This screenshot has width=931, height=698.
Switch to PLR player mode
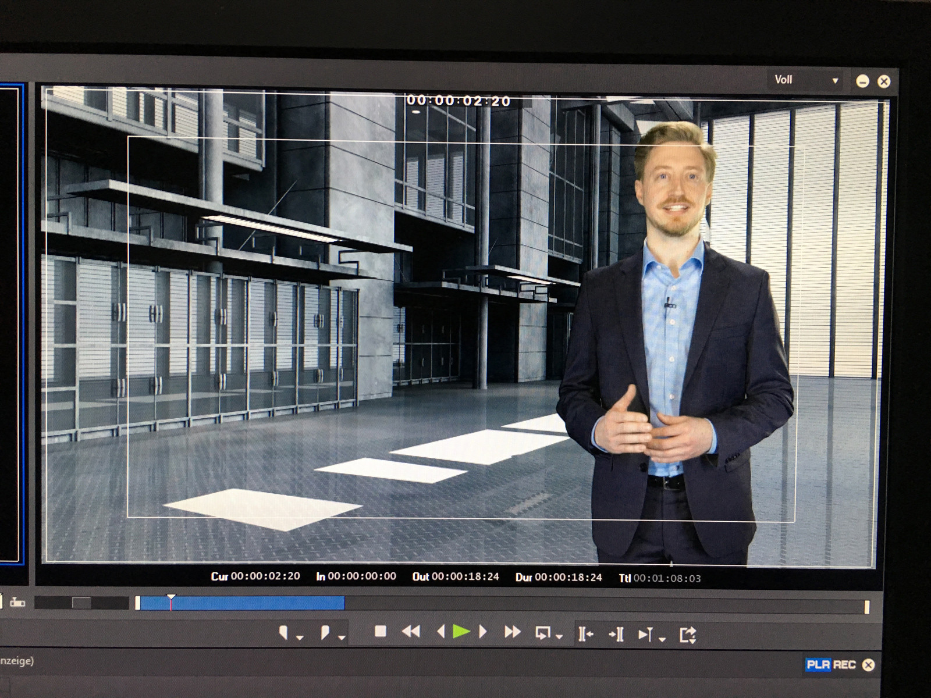point(819,664)
